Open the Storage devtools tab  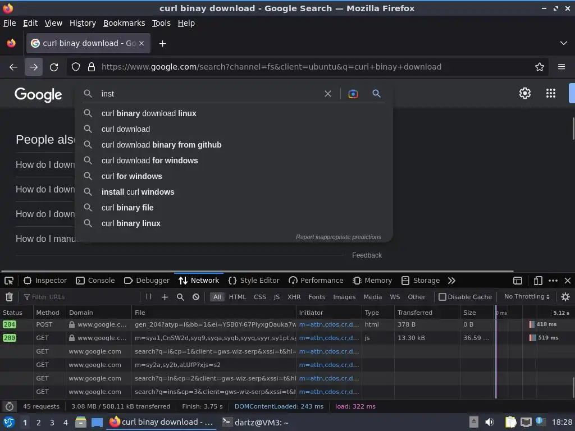[x=421, y=281]
